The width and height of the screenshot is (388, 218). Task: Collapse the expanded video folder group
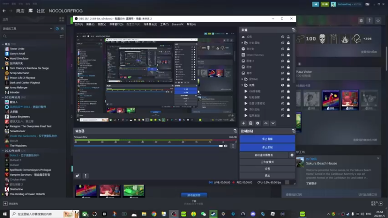(x=242, y=85)
